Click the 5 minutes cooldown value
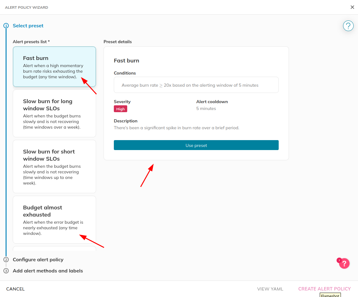The height and width of the screenshot is (297, 358). (x=206, y=109)
